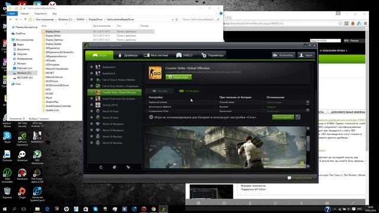
Task: Click settings table scroll-up arrow
Action: [x=308, y=102]
